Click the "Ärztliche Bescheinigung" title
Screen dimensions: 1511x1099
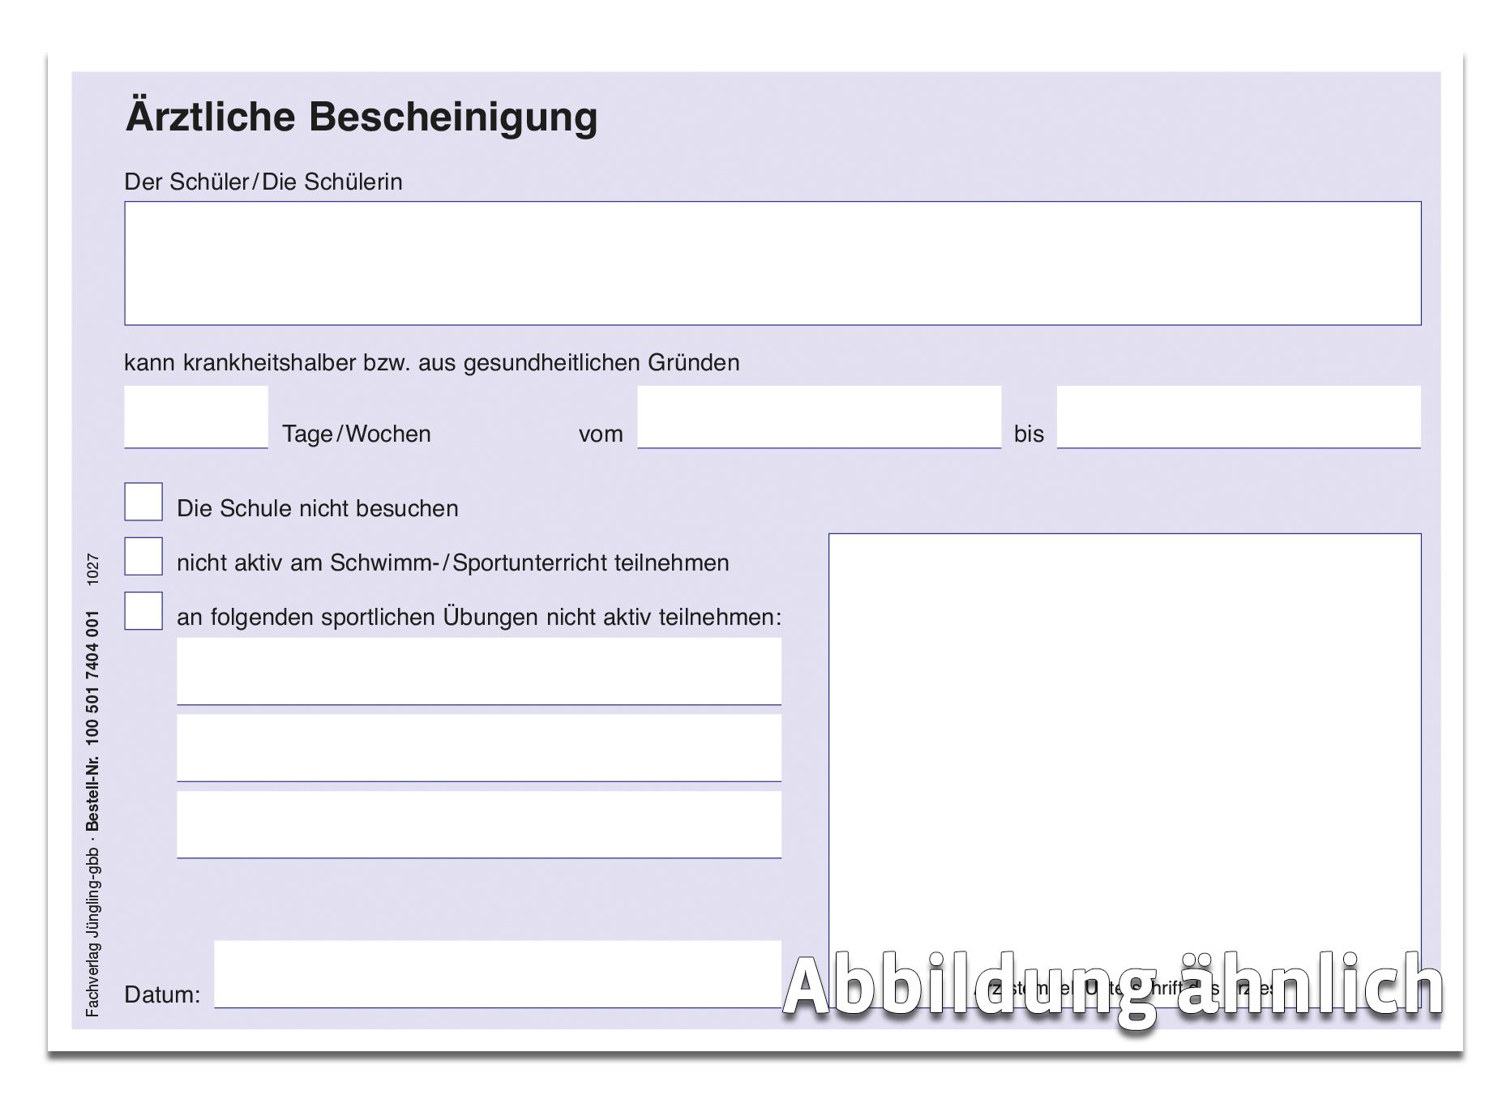(362, 118)
